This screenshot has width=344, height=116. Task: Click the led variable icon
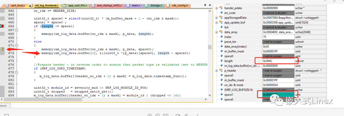coord(221,27)
